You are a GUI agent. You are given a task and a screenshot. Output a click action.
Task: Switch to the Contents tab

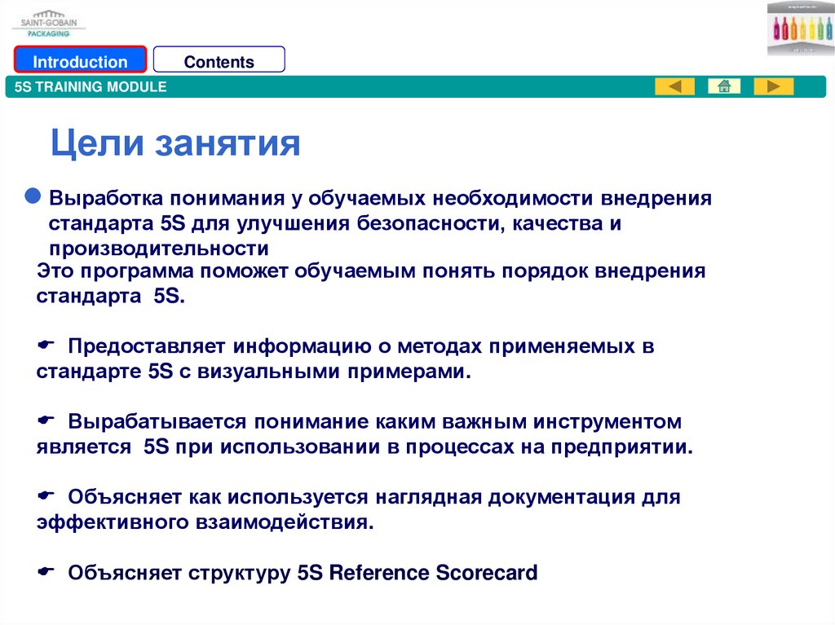tap(219, 61)
